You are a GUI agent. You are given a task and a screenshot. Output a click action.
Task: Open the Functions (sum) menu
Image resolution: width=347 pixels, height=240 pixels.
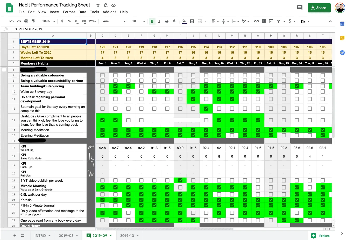[290, 21]
